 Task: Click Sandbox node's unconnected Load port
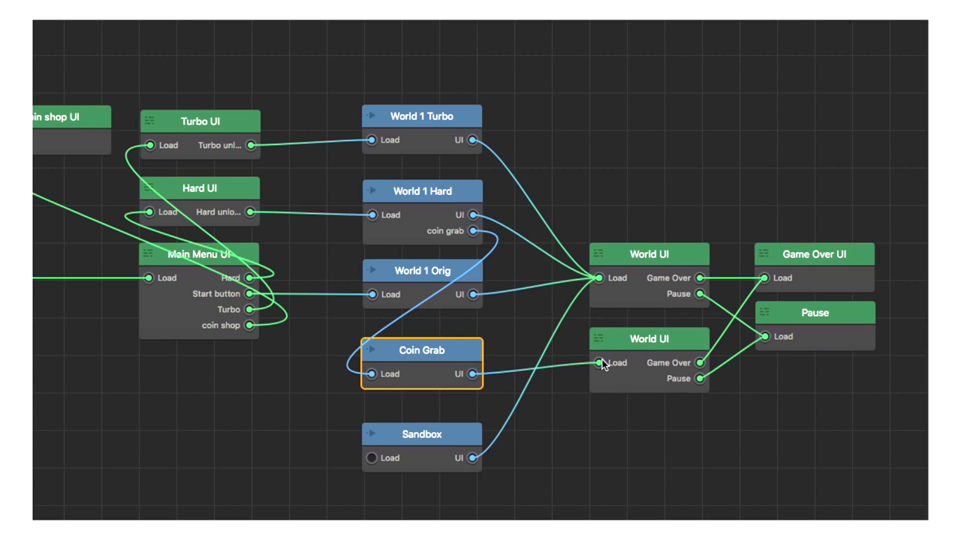(x=372, y=458)
